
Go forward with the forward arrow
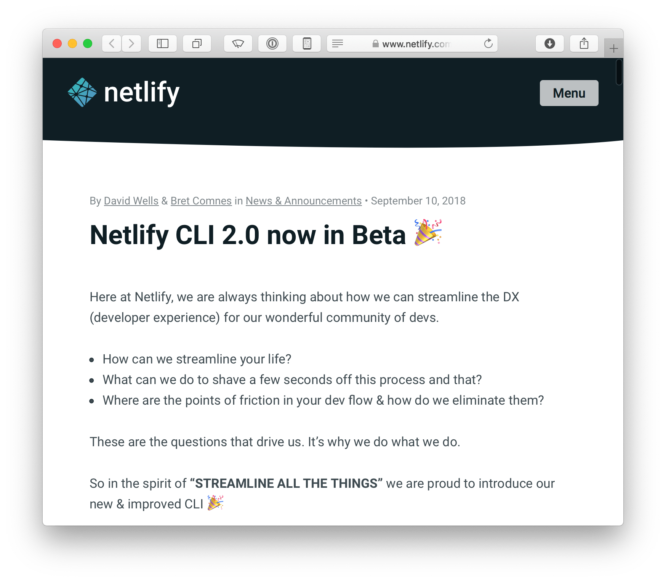131,43
